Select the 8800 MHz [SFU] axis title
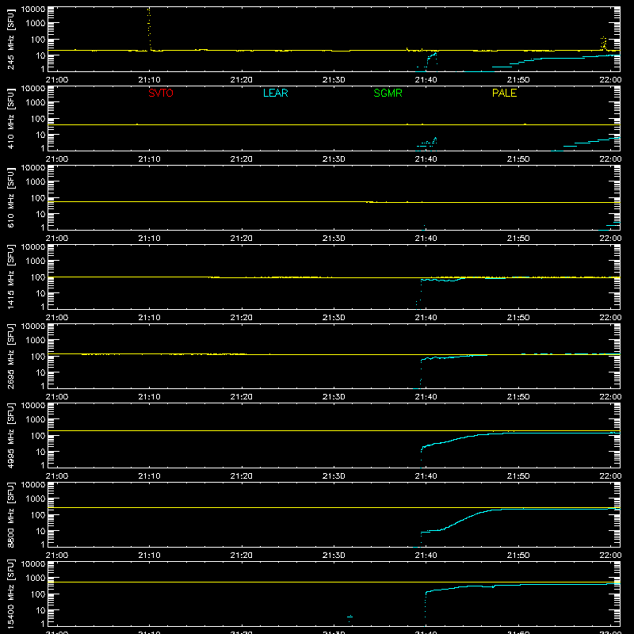The image size is (634, 634). 10,514
